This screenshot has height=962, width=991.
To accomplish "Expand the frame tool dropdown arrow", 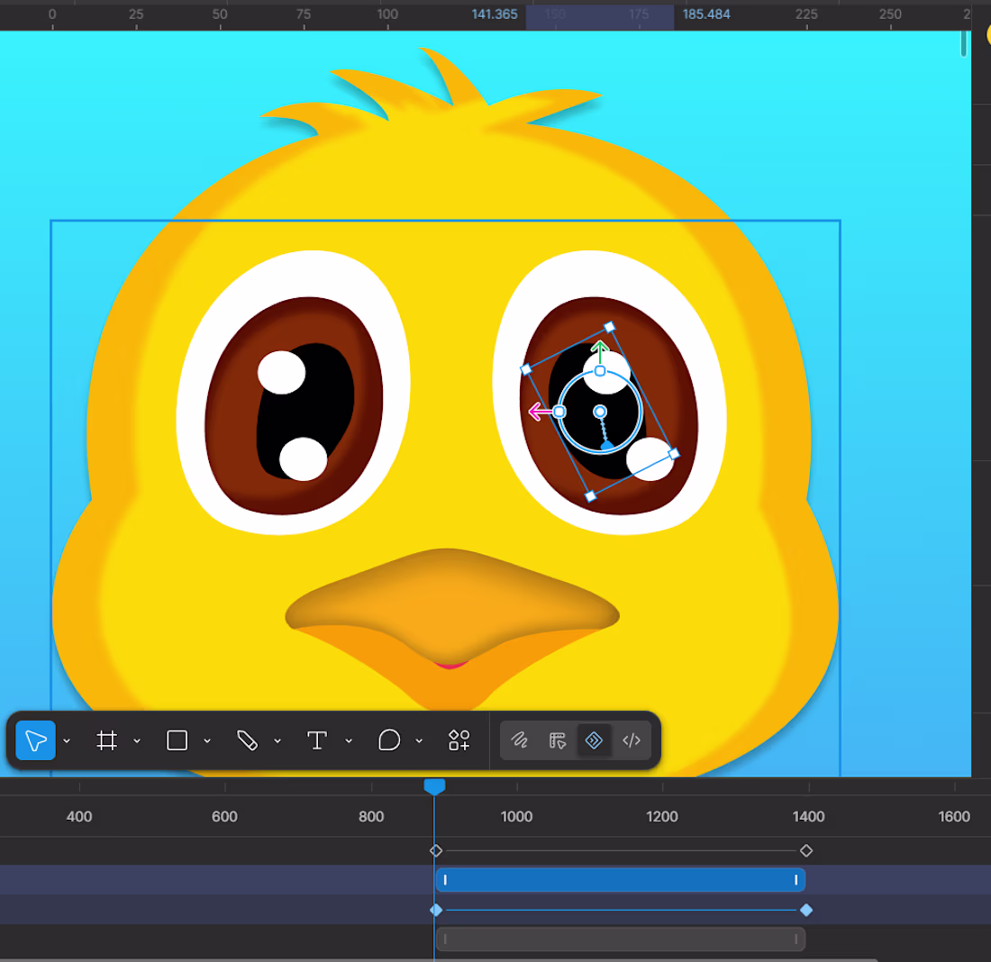I will pyautogui.click(x=137, y=740).
